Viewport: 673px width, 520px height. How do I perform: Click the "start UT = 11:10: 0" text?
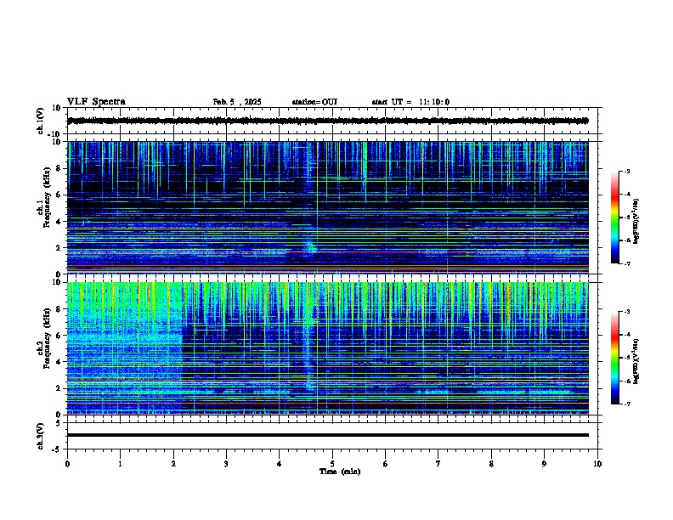[x=410, y=102]
